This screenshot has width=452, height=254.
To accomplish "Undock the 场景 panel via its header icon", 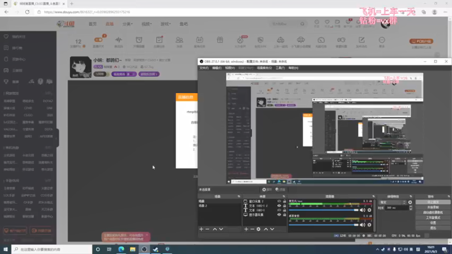I will tap(238, 196).
